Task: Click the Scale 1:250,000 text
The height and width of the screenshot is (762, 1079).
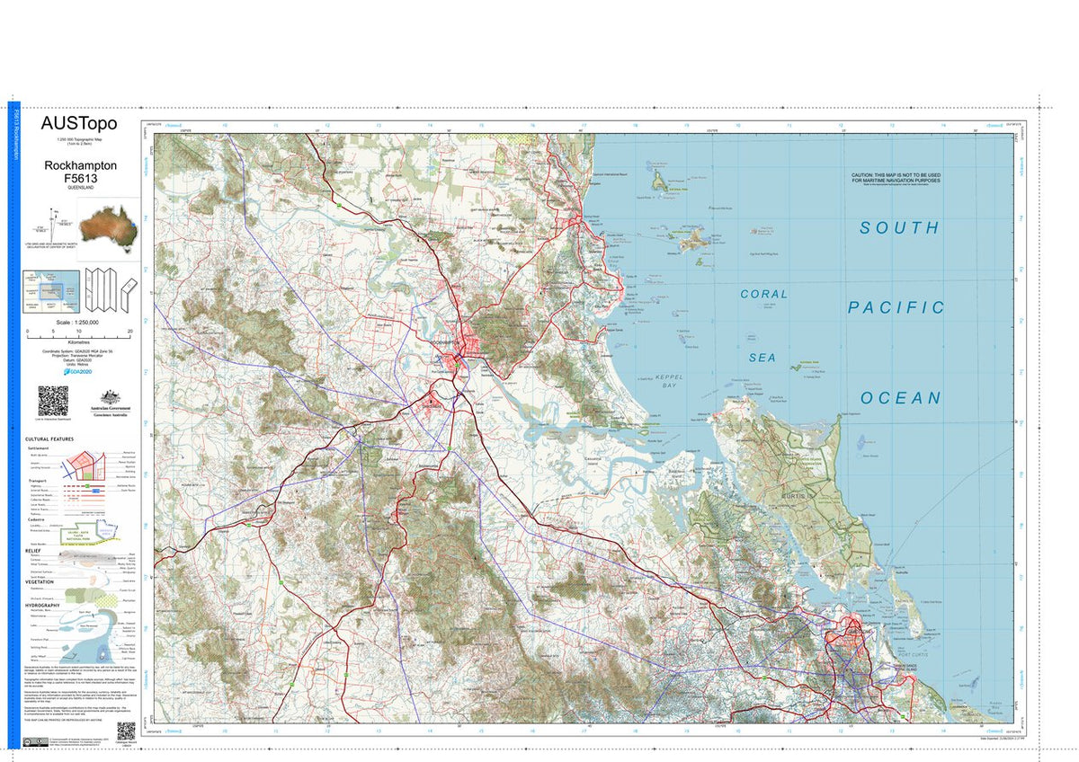Action: (77, 322)
